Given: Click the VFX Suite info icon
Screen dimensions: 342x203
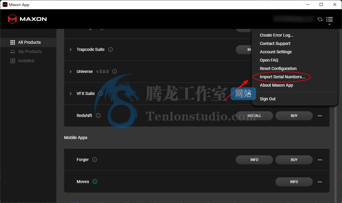Looking at the screenshot, I should click(x=101, y=93).
